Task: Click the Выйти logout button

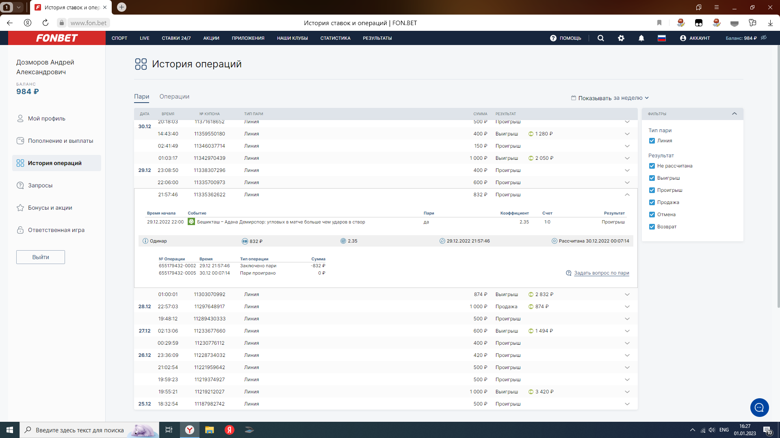Action: click(41, 257)
